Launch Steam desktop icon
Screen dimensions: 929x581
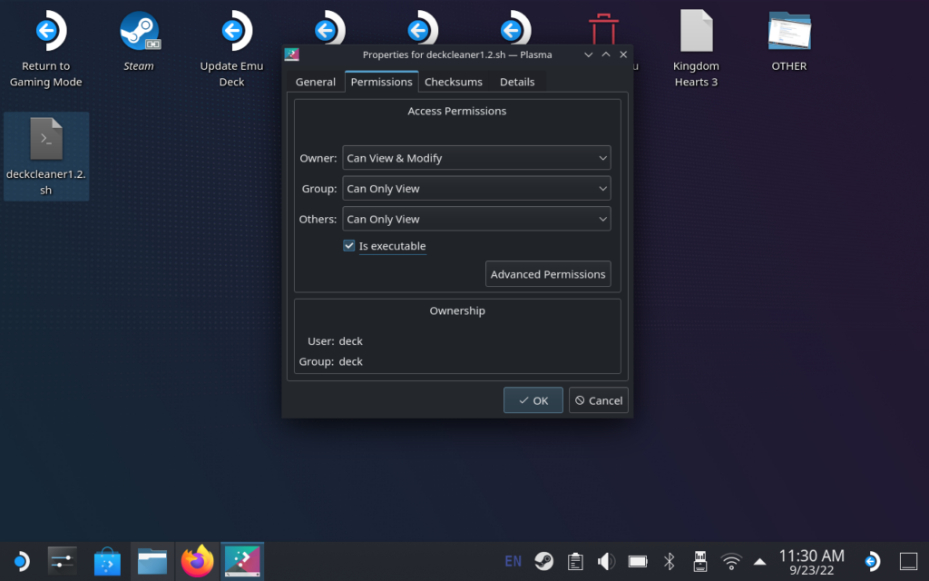139,42
